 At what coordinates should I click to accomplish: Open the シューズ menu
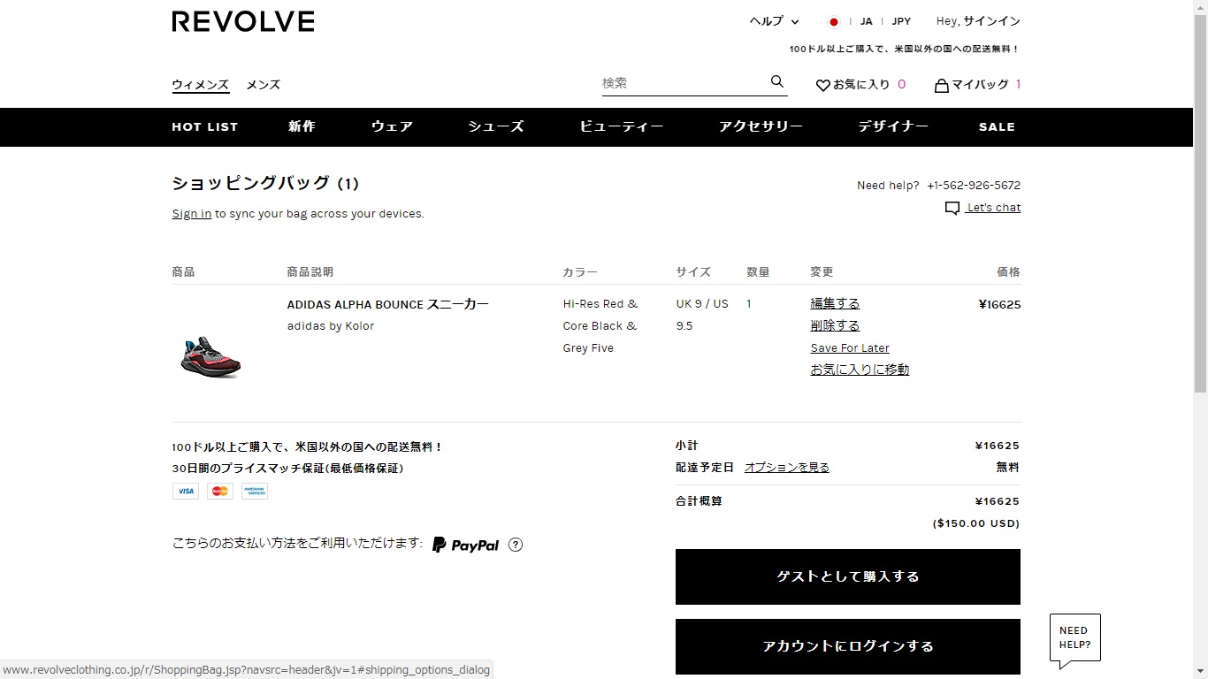tap(495, 127)
